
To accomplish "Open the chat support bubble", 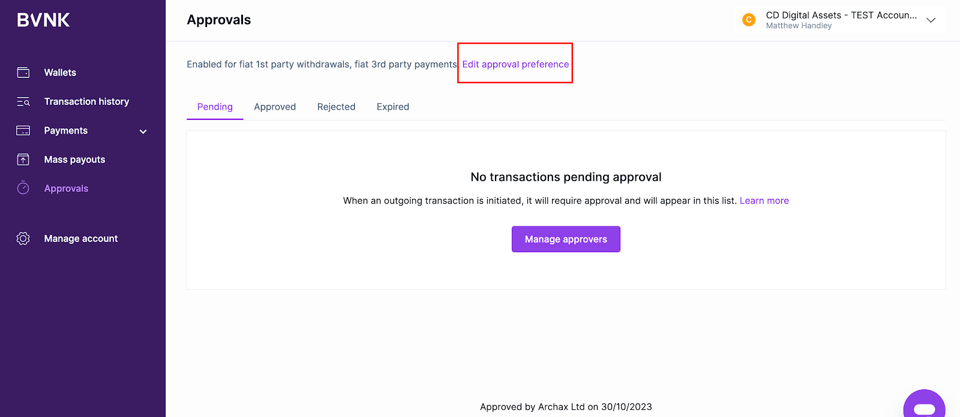I will (923, 406).
